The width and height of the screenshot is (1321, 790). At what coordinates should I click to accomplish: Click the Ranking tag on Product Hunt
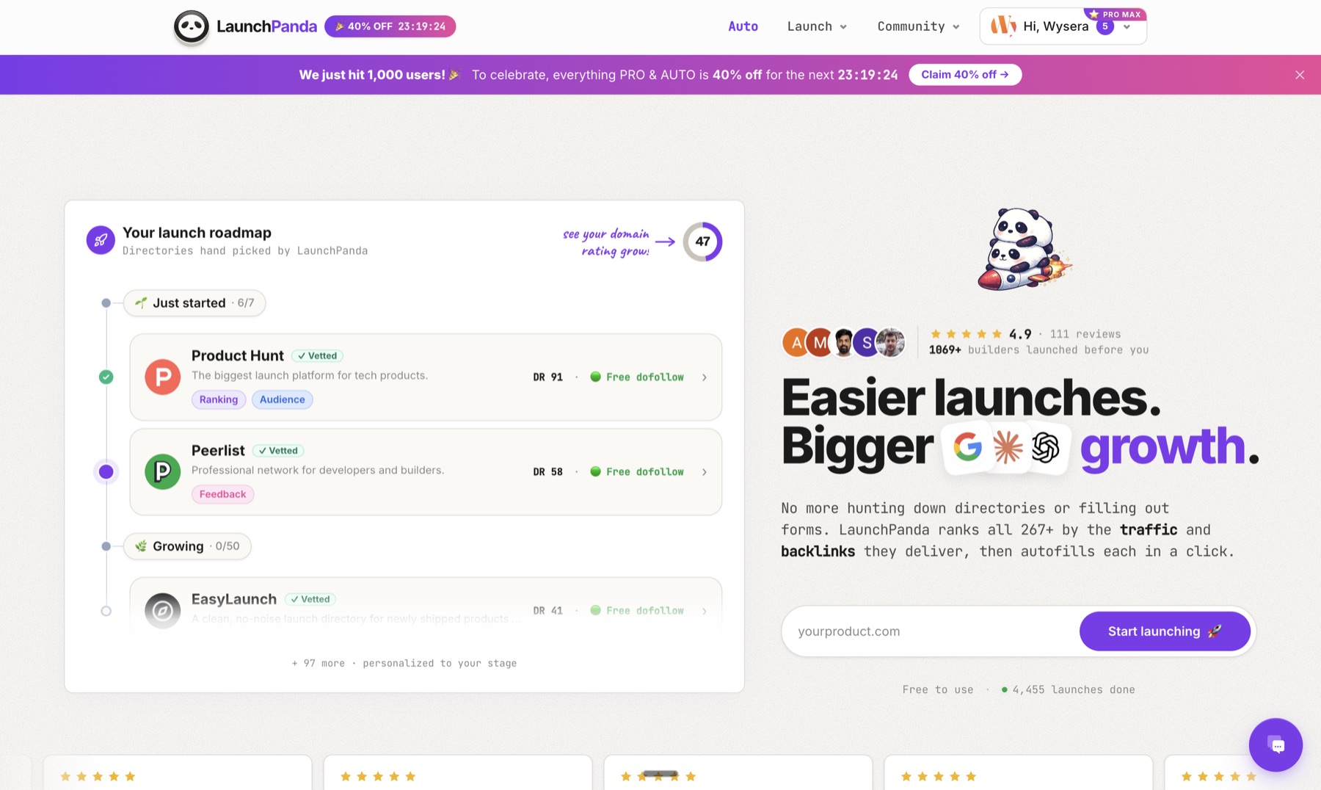pyautogui.click(x=219, y=399)
